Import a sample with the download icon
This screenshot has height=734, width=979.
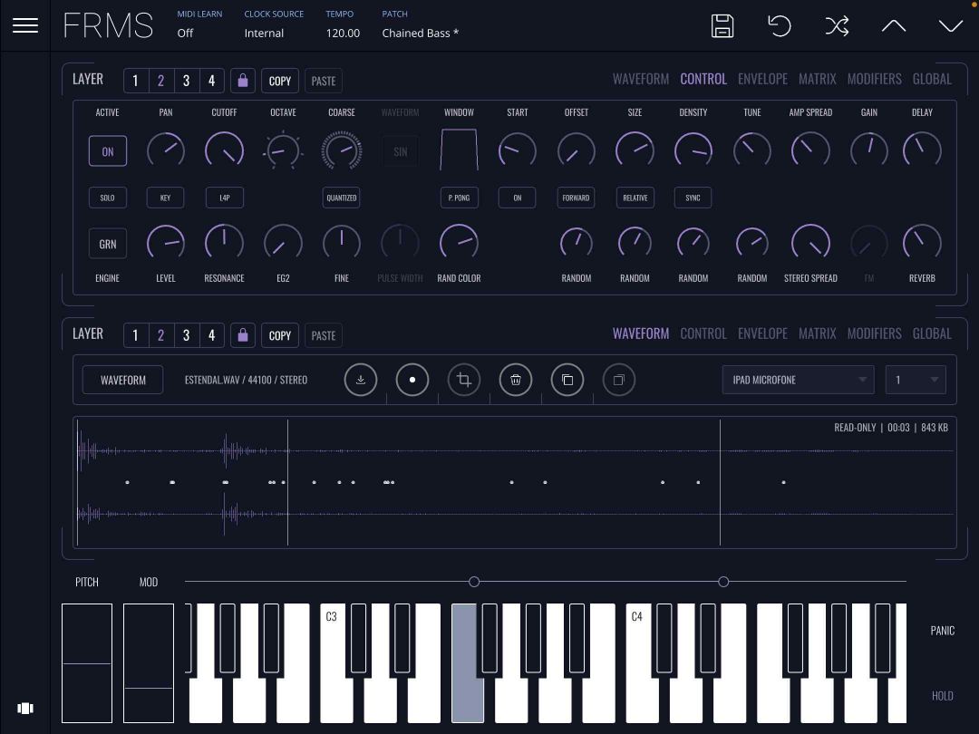tap(361, 380)
